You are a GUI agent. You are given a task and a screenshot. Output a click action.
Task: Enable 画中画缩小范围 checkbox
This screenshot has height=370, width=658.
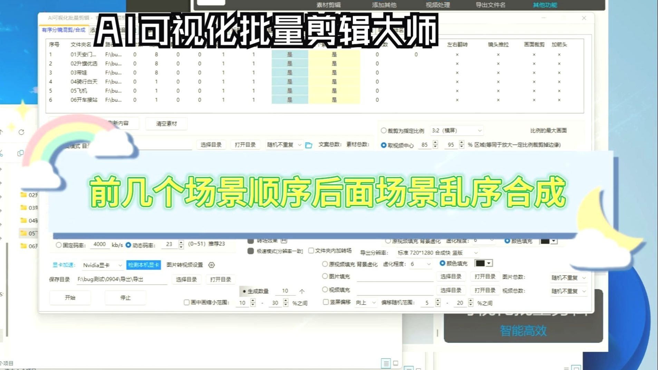(187, 302)
